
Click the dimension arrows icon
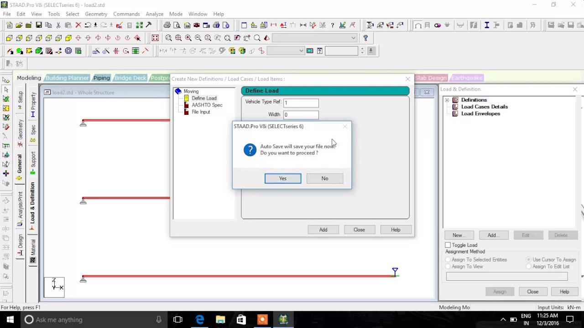point(303,26)
